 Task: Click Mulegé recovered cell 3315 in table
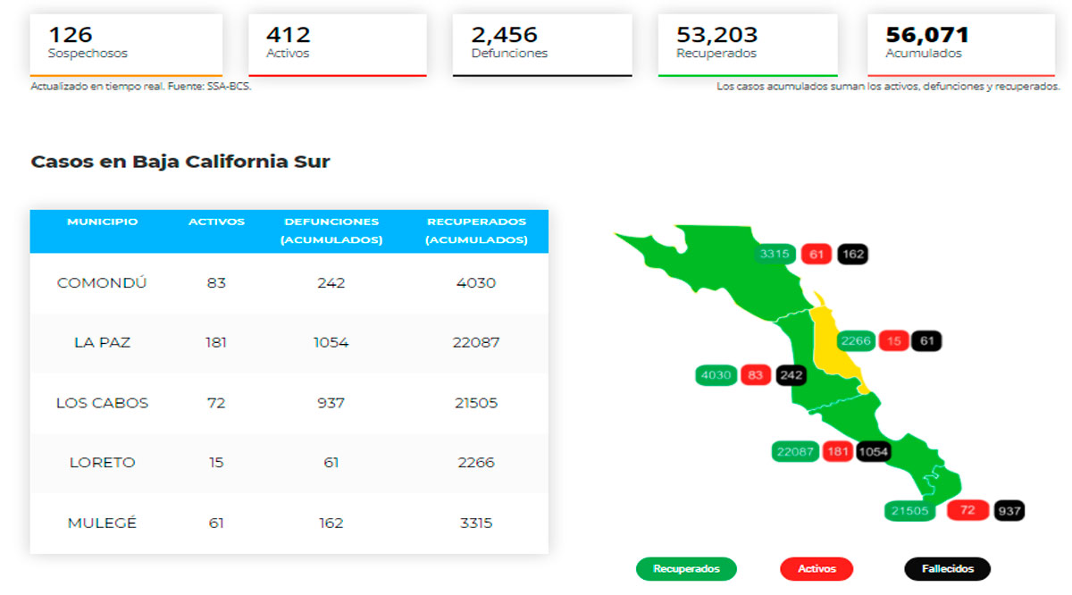point(476,523)
